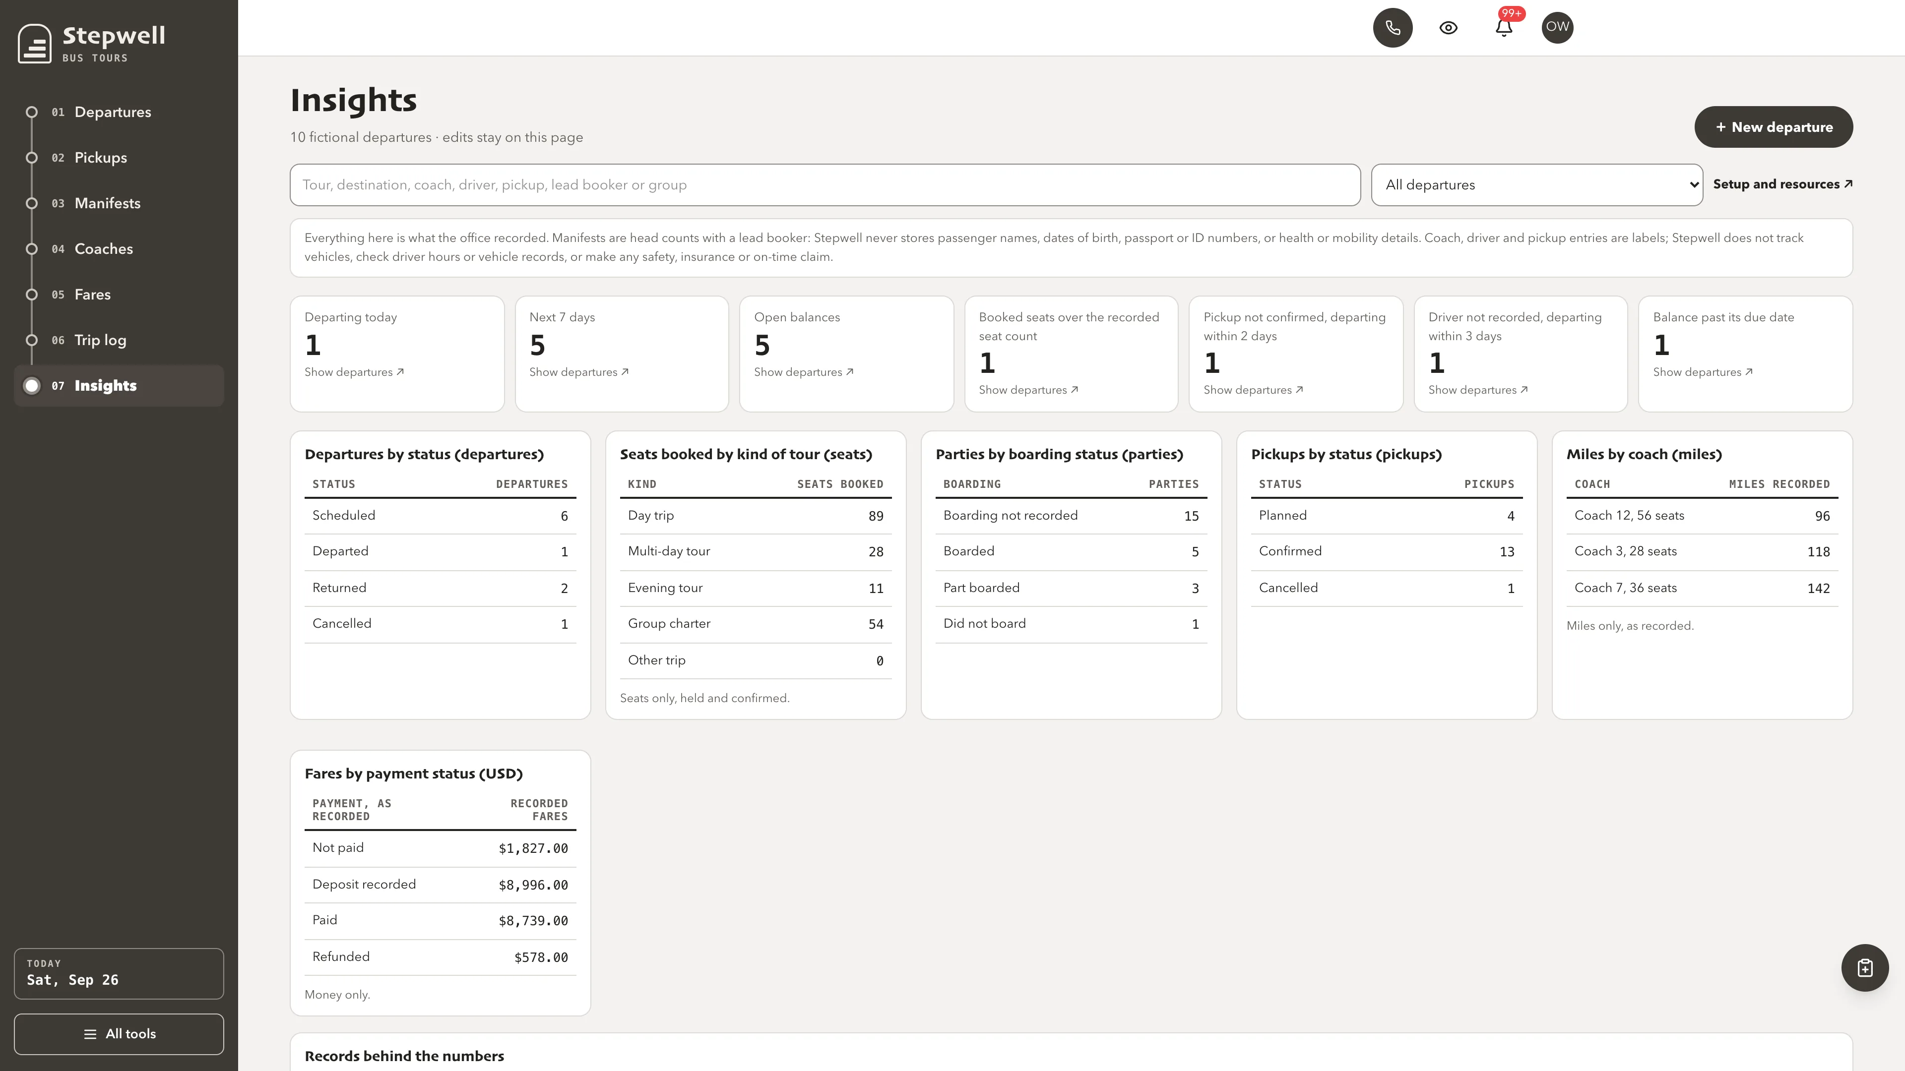The image size is (1905, 1071).
Task: Click the Day trip seats row
Action: [756, 516]
